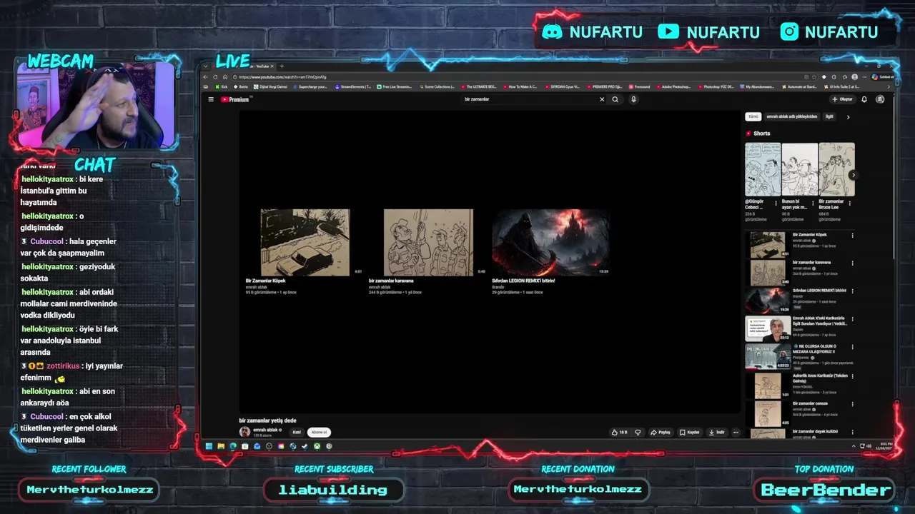This screenshot has width=915, height=514.
Task: Select the İlgili filter chip
Action: click(x=829, y=116)
